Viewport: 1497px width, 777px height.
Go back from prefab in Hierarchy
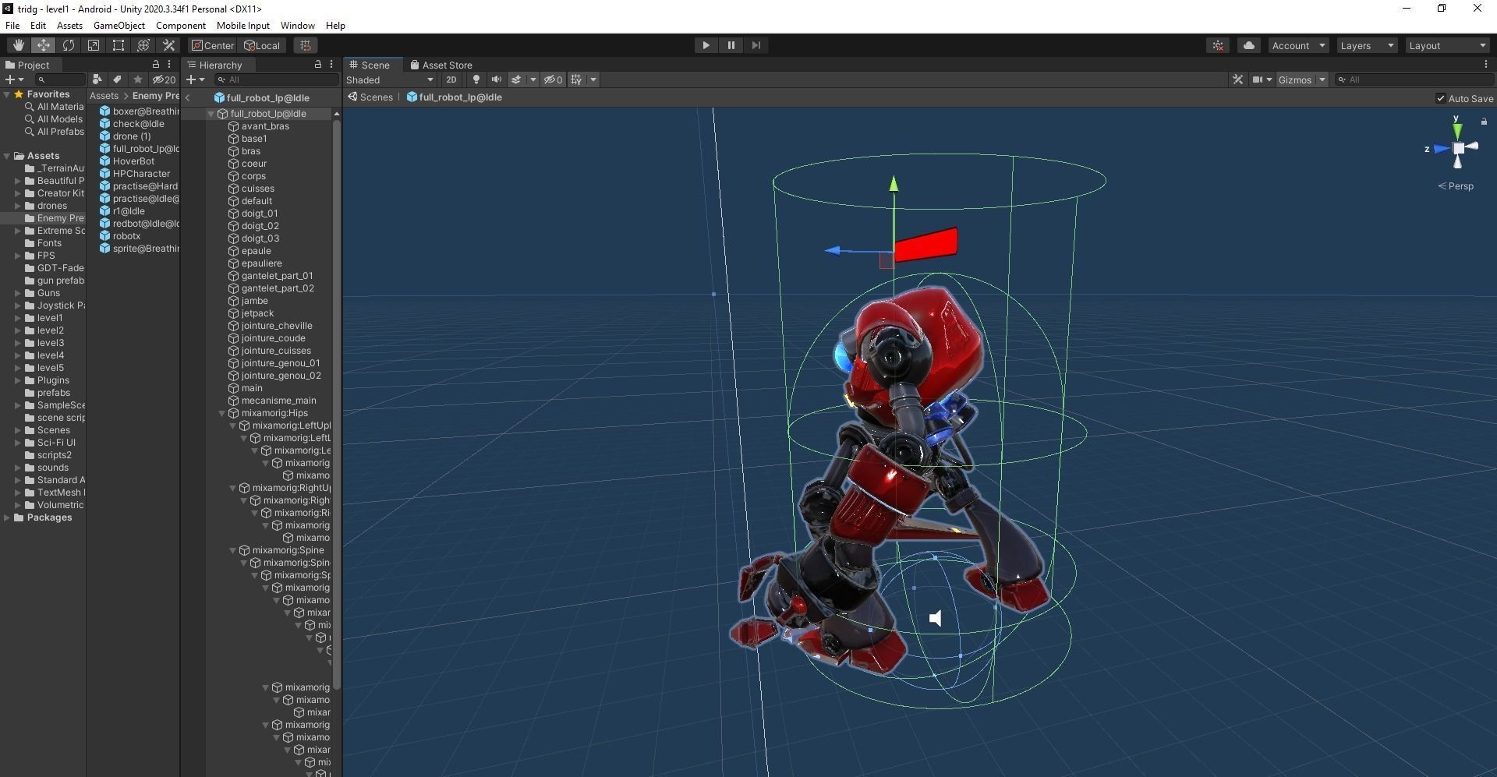(x=188, y=98)
